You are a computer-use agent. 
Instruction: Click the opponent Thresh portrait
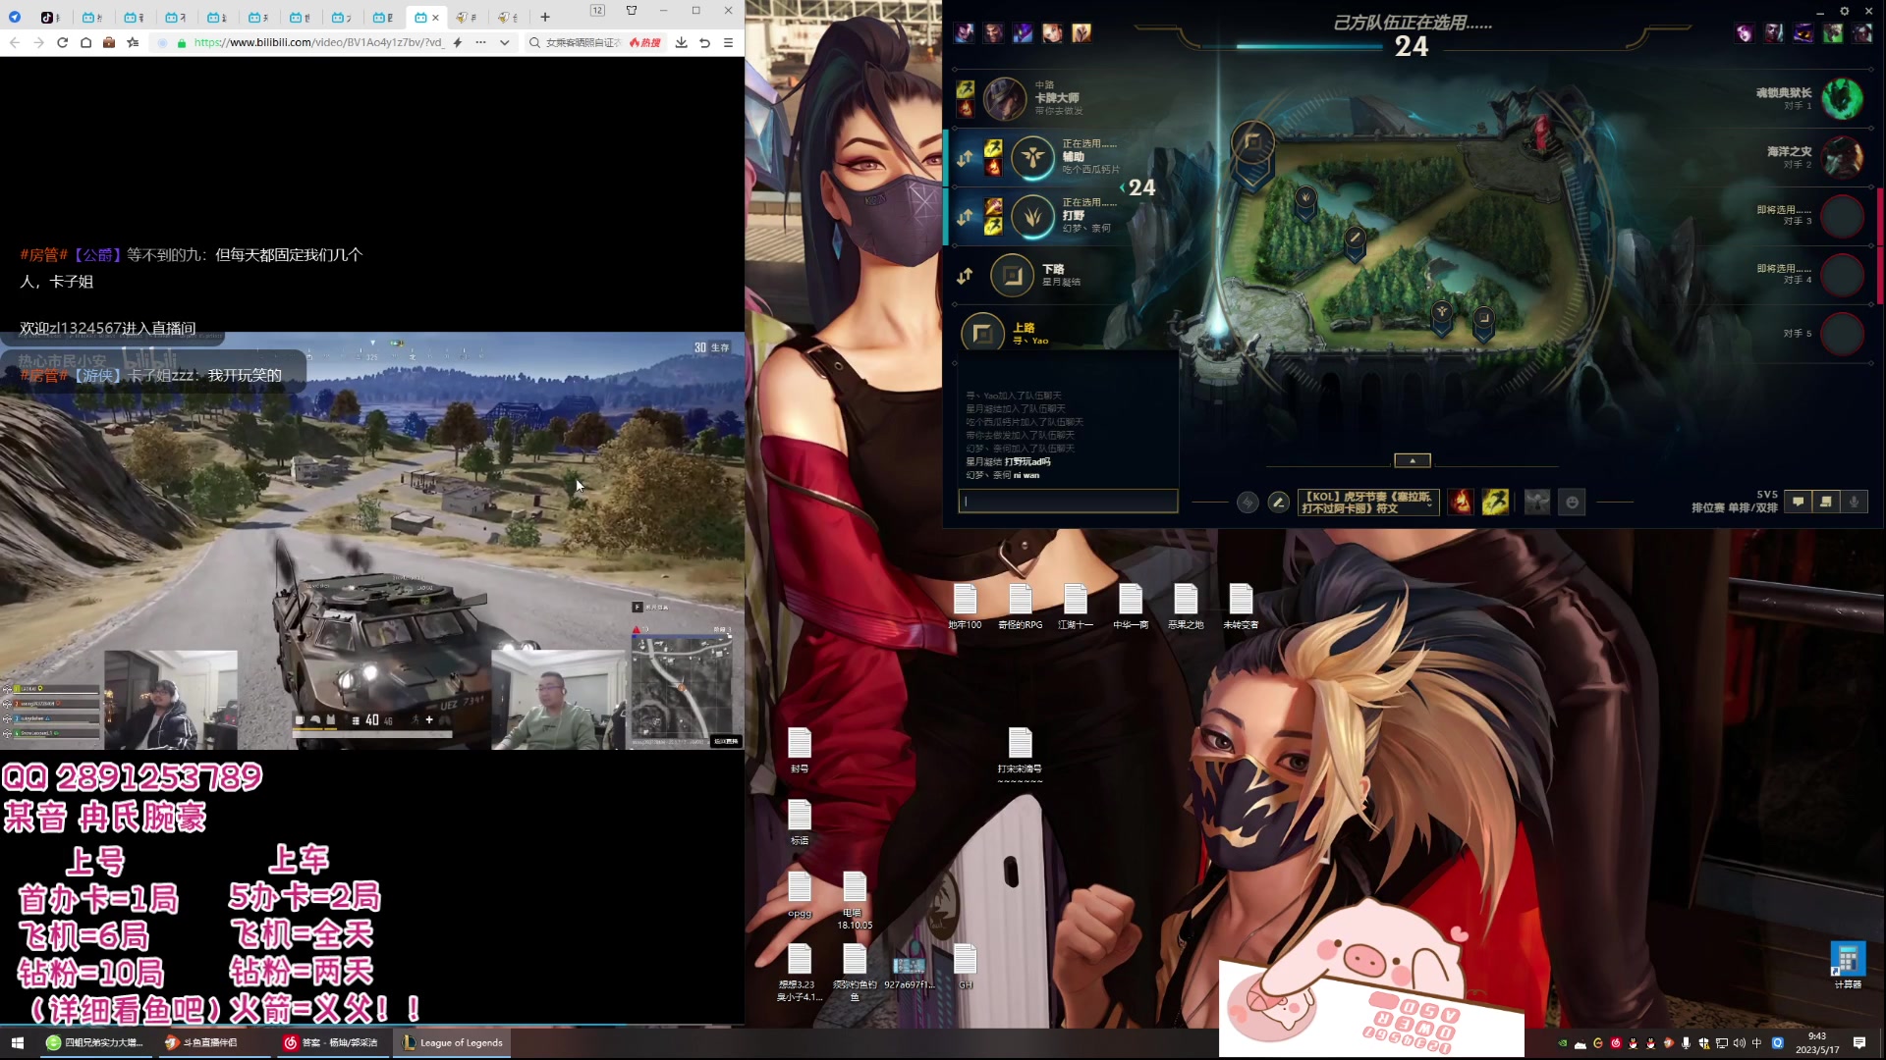click(x=1843, y=99)
